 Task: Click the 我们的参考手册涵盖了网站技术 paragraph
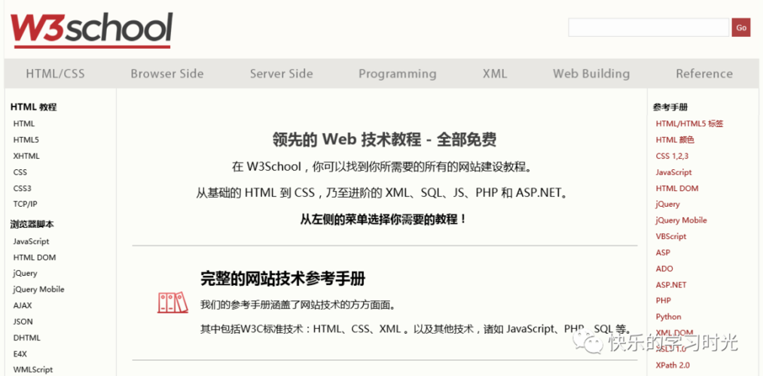pos(298,305)
